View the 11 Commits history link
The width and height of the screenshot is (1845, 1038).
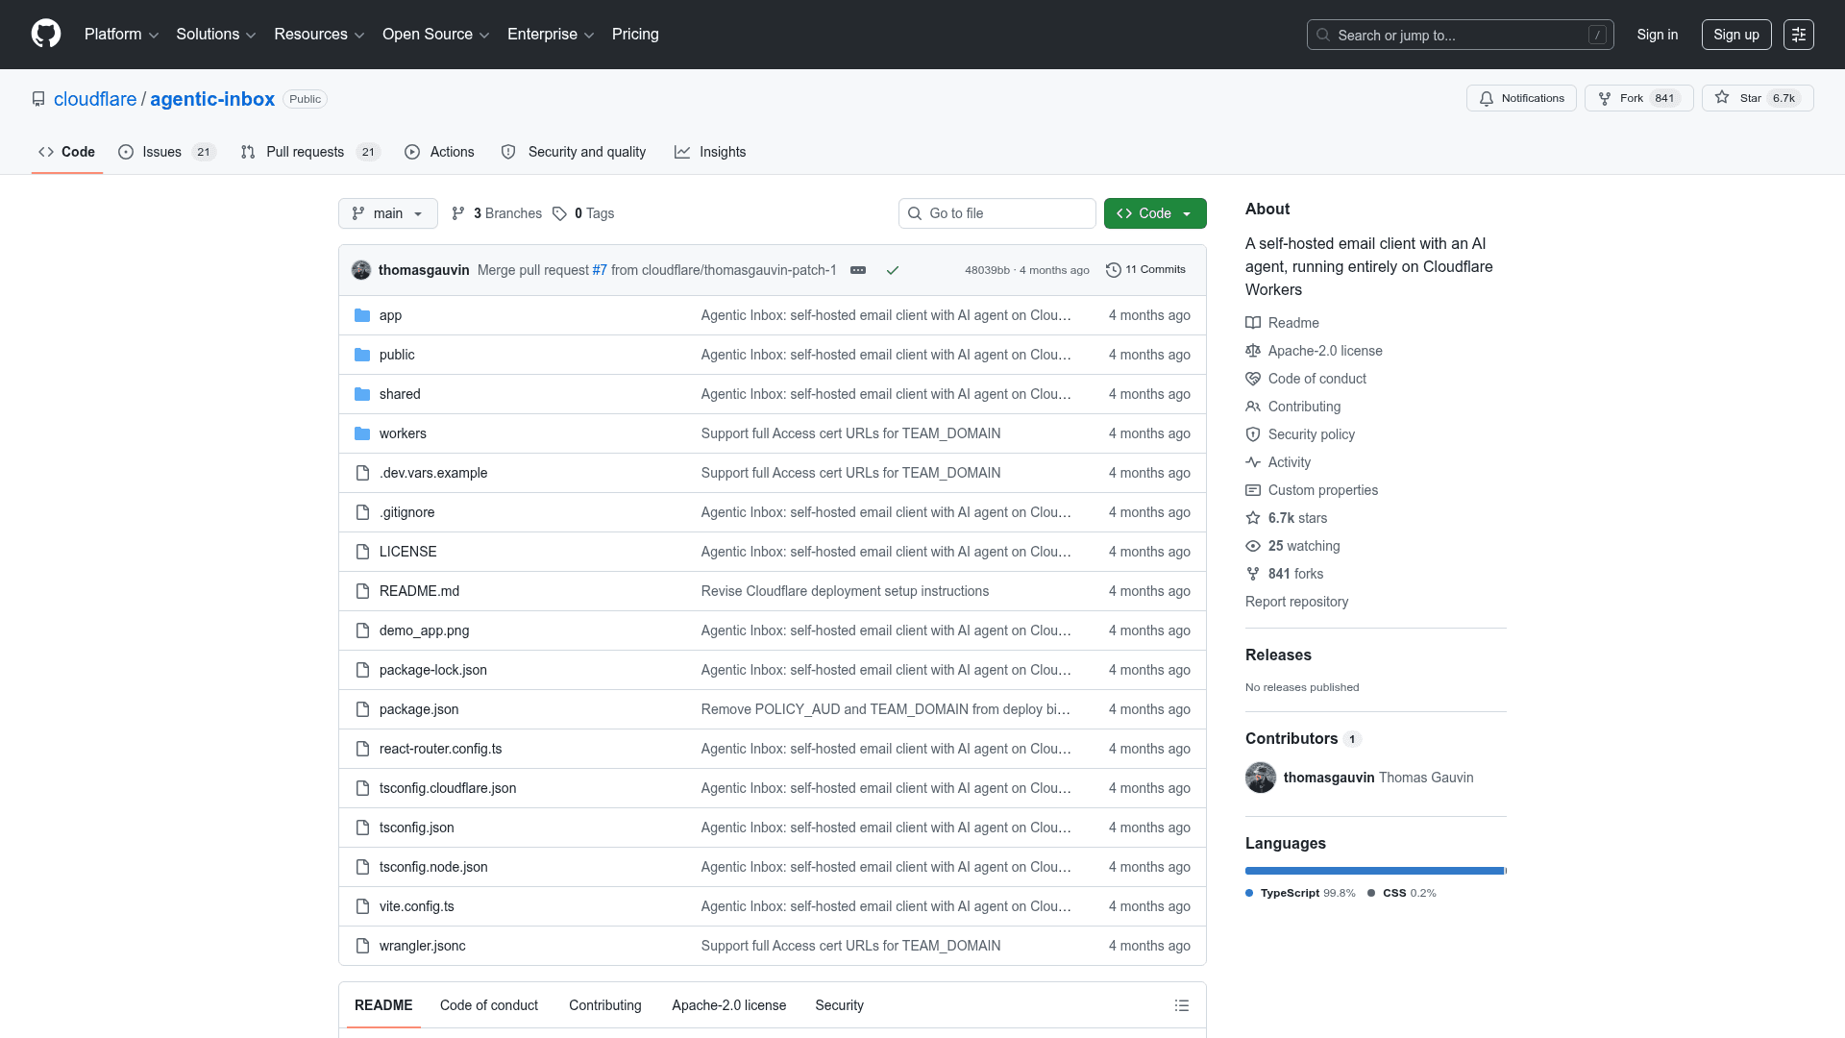pos(1146,270)
